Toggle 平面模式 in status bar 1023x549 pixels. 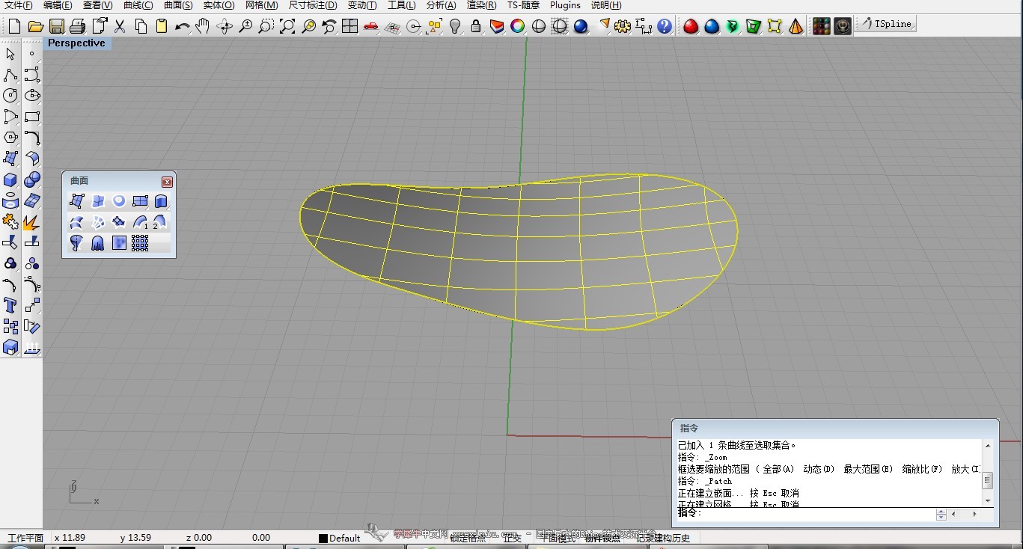pyautogui.click(x=558, y=538)
